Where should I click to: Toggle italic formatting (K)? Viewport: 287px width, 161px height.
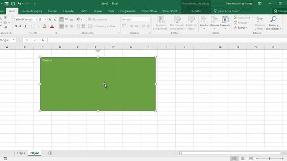pos(20,26)
